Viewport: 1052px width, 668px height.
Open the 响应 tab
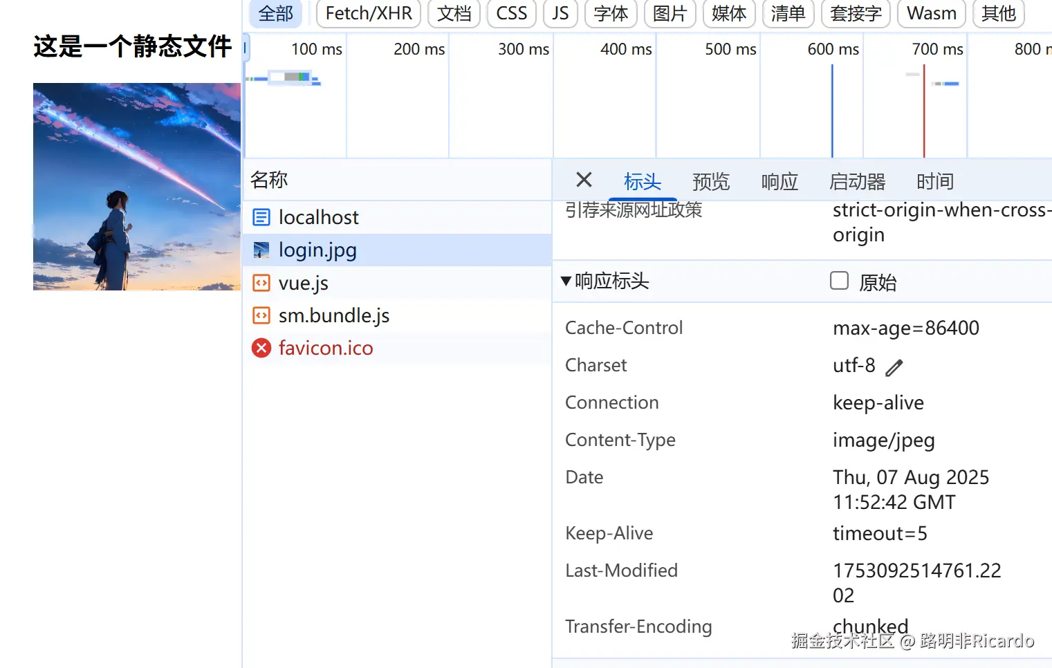click(x=779, y=182)
